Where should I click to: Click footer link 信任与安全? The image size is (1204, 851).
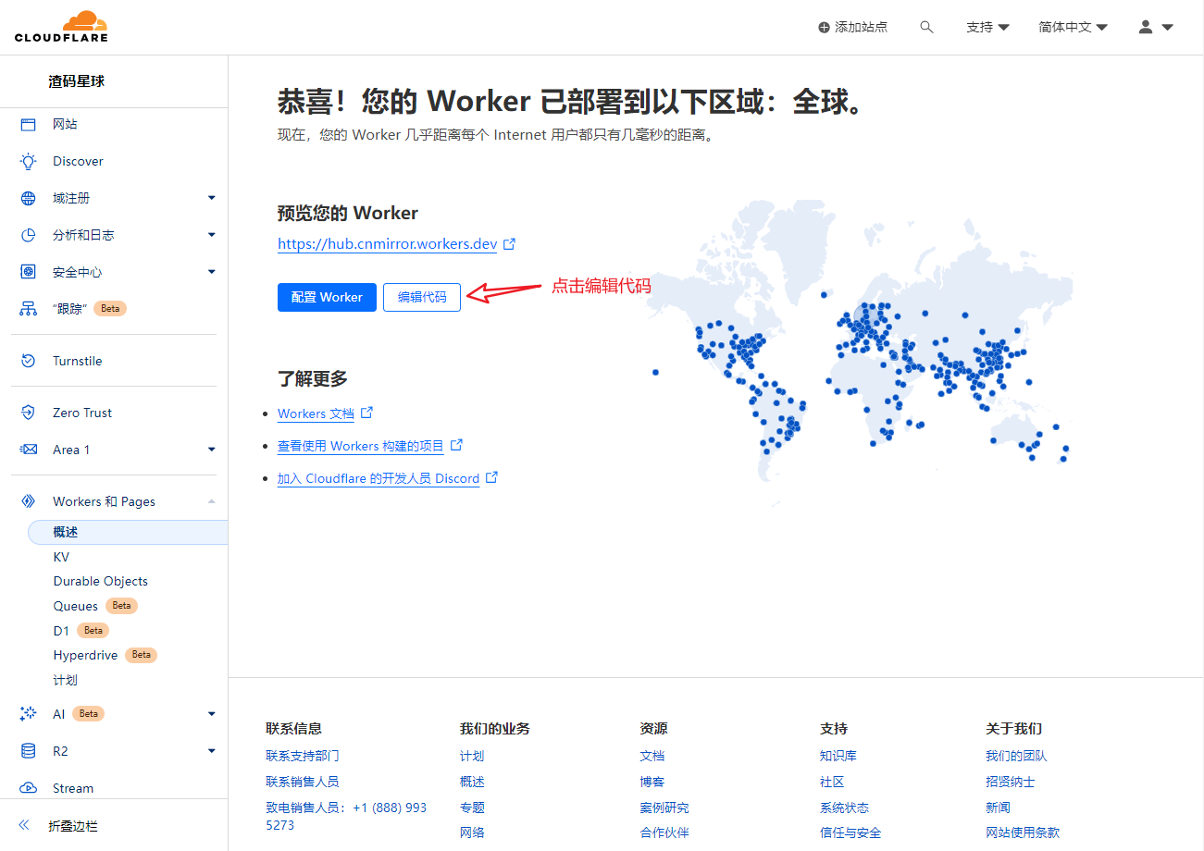[850, 832]
